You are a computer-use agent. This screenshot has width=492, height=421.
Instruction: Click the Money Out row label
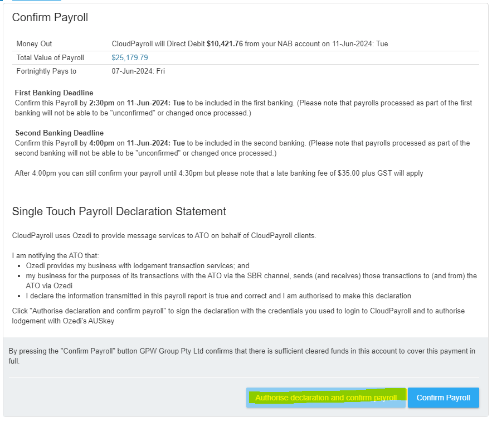34,43
